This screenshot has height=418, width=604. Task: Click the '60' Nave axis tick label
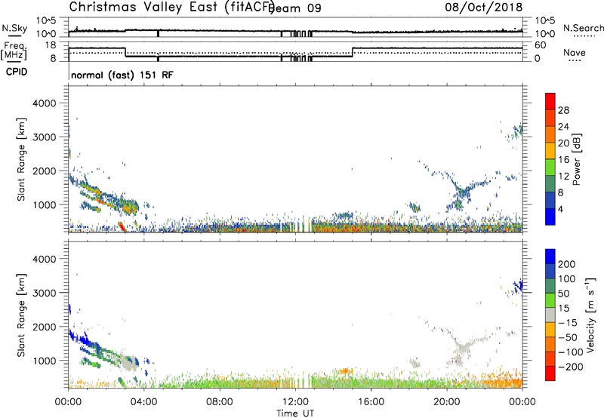(x=540, y=45)
